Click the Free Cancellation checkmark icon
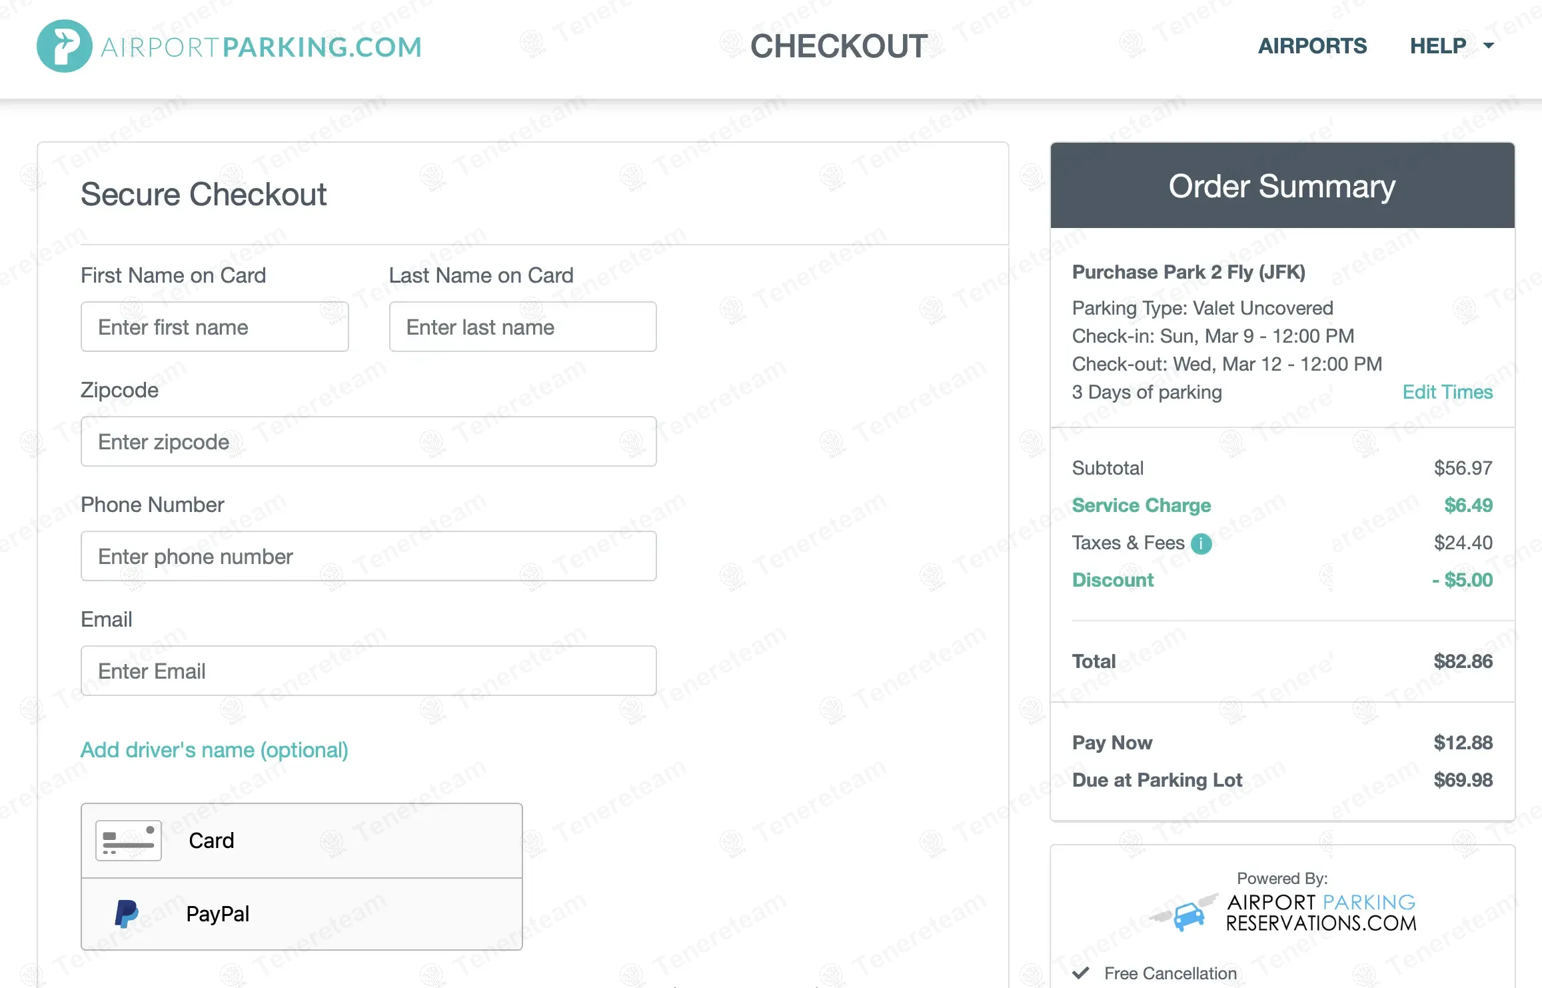Viewport: 1542px width, 988px height. pyautogui.click(x=1081, y=973)
